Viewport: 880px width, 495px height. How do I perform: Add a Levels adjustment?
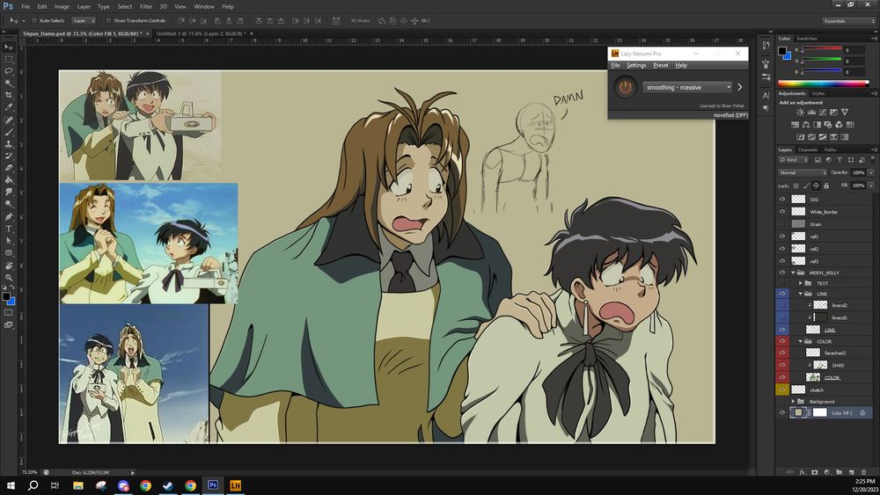tap(811, 113)
